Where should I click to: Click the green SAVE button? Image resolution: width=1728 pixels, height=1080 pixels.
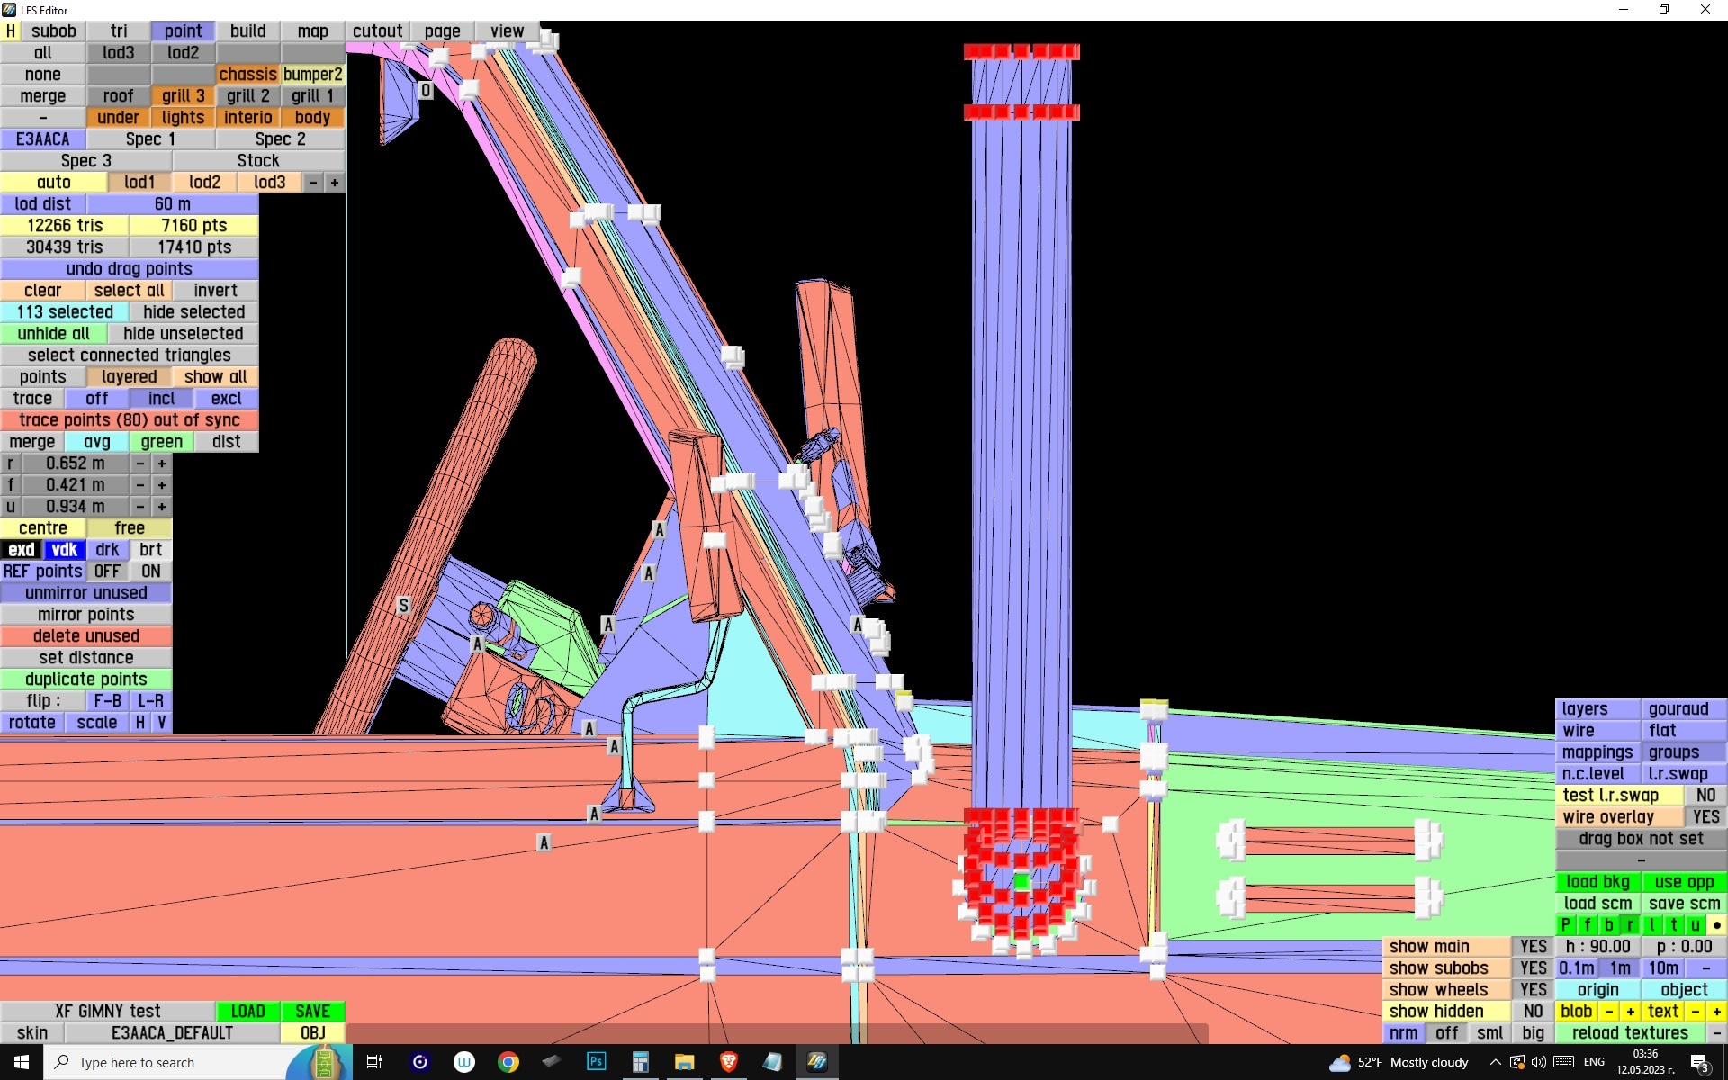pyautogui.click(x=312, y=1011)
